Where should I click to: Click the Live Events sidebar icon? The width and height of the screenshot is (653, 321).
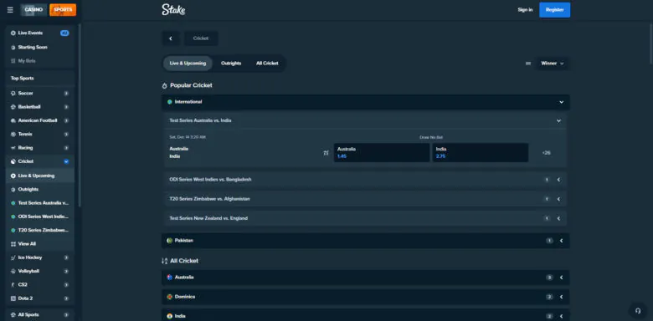13,33
